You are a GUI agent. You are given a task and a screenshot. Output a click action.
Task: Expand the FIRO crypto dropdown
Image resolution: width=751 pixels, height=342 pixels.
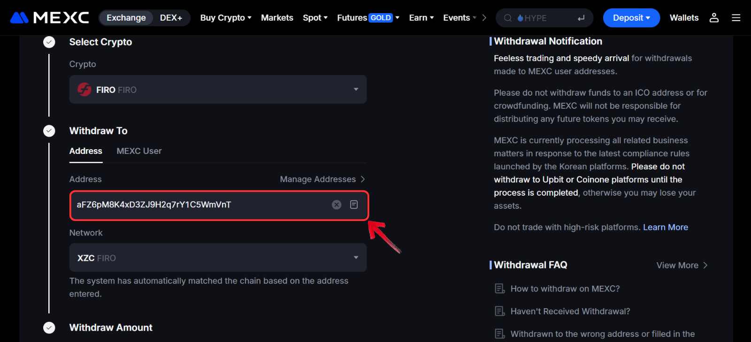click(356, 89)
